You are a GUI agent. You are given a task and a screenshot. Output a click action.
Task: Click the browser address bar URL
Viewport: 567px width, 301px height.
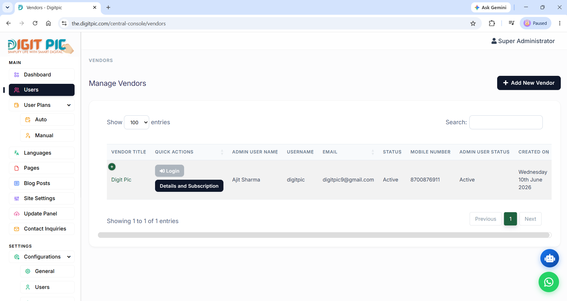click(118, 23)
